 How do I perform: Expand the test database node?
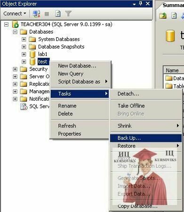tap(24, 62)
